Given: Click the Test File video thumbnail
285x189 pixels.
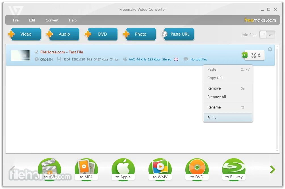Looking at the screenshot, I should click(x=20, y=55).
